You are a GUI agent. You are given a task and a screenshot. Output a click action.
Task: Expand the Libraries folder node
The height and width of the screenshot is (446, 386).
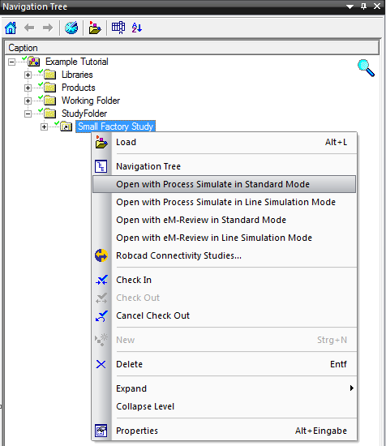(28, 75)
